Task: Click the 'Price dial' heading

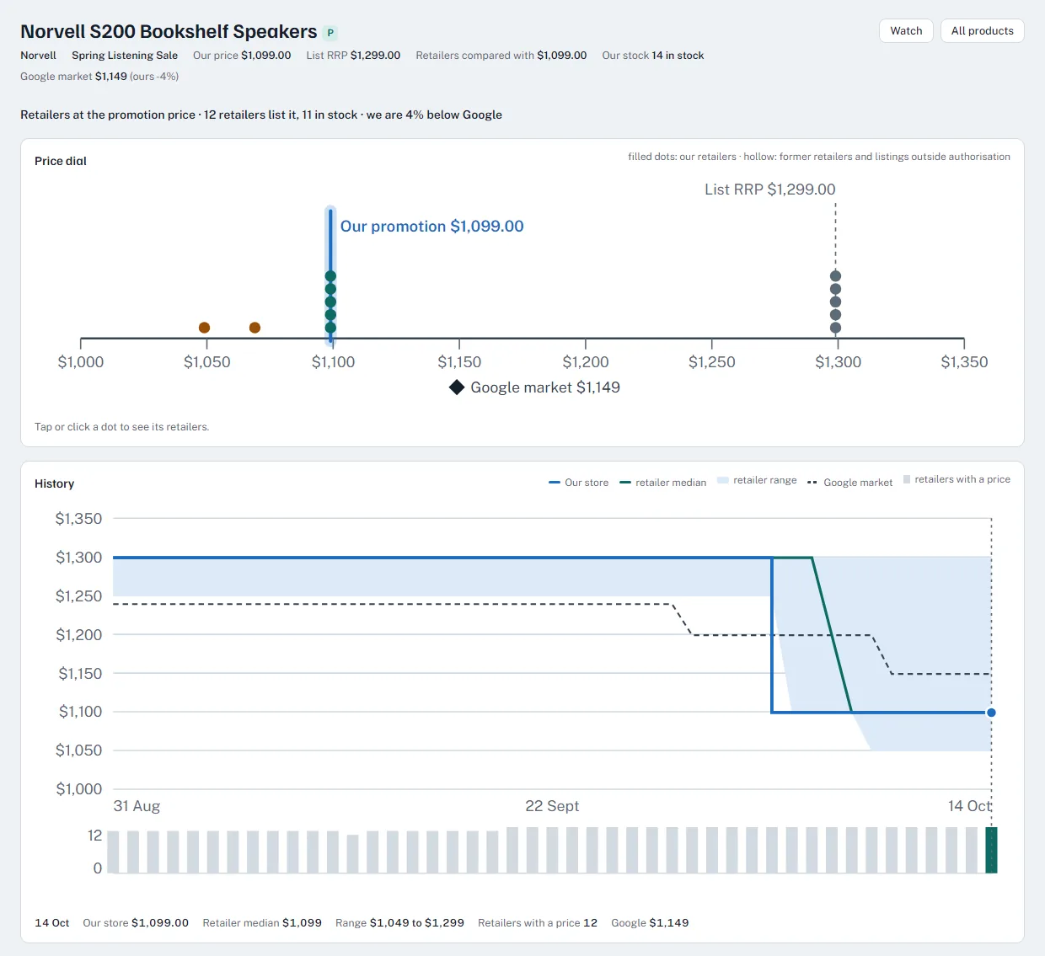Action: [61, 161]
